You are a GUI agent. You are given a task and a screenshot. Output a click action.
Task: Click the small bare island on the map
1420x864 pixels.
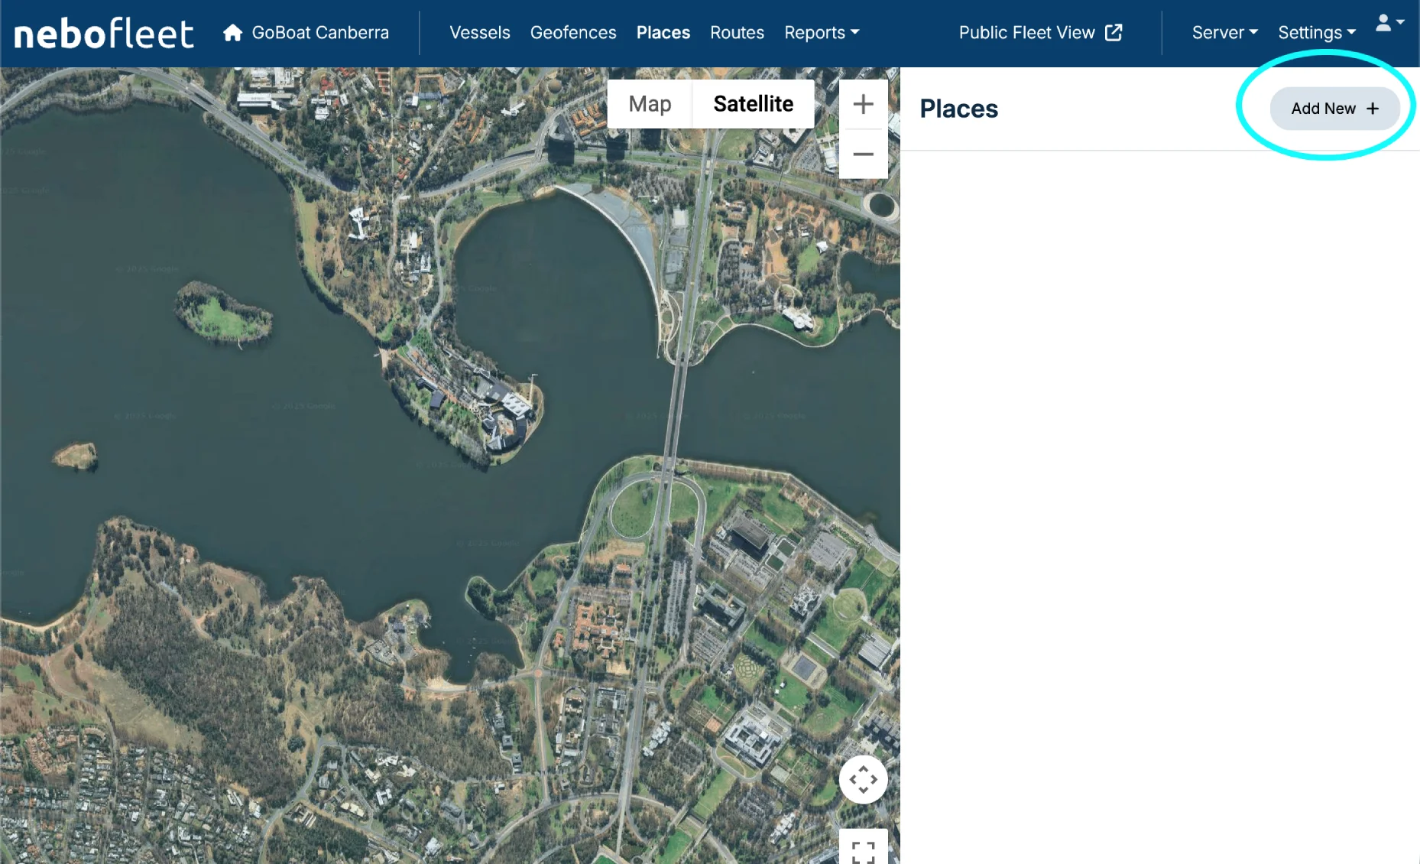(76, 456)
